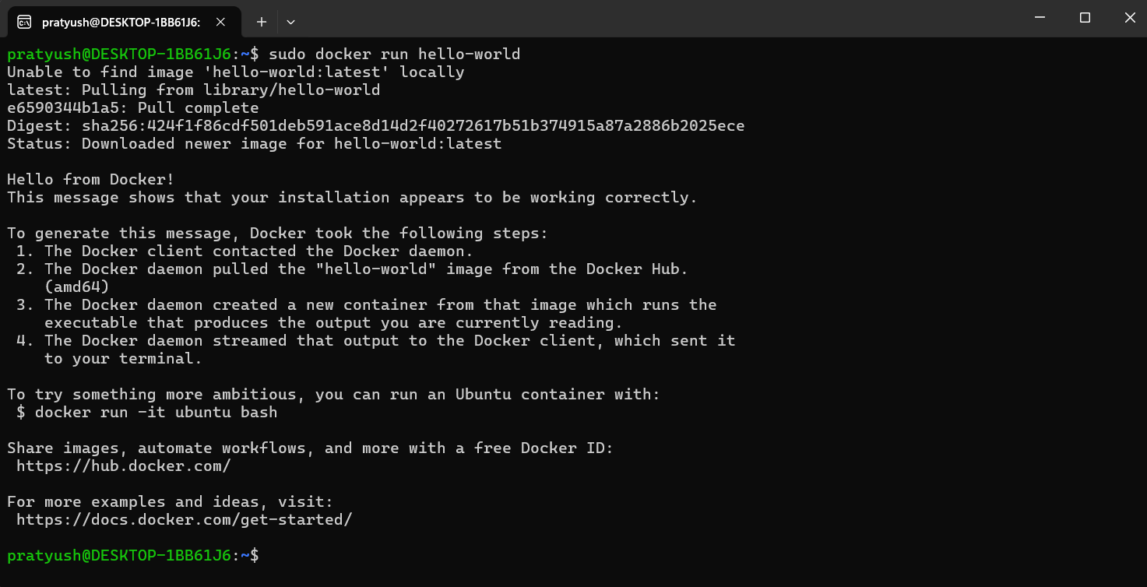The image size is (1147, 587).
Task: Open a new terminal tab with the plus button
Action: (x=261, y=22)
